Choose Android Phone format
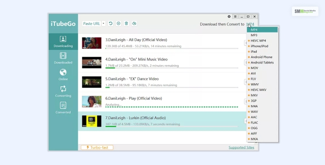Screen dimensions: 325x165 [x=263, y=57]
